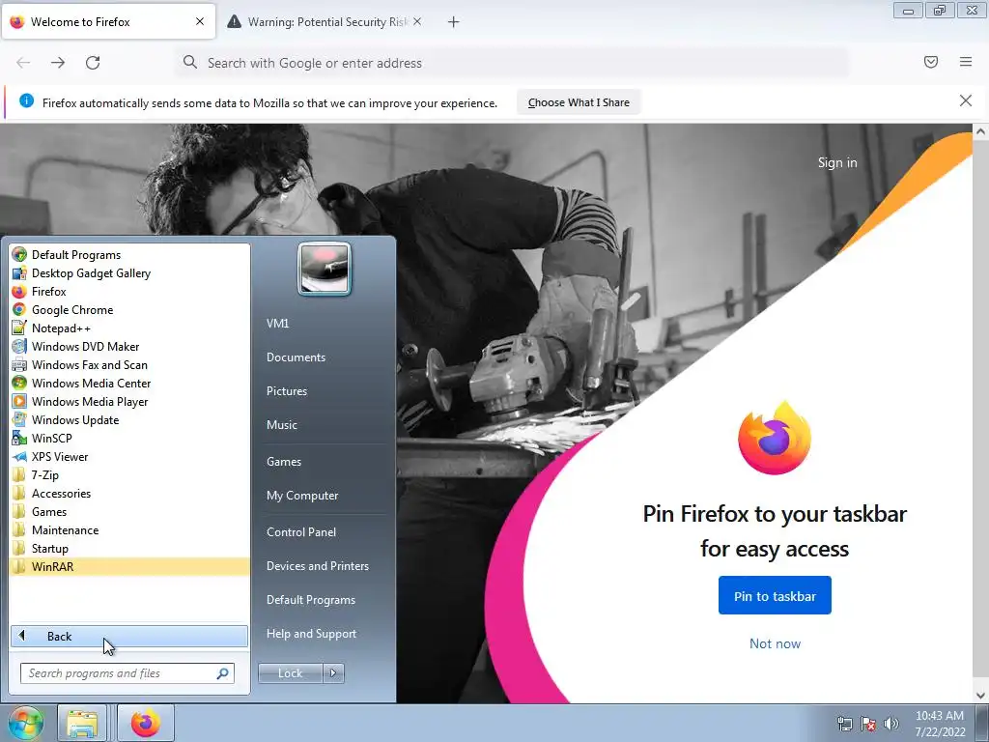The image size is (989, 742).
Task: Open Pictures library
Action: pyautogui.click(x=287, y=391)
